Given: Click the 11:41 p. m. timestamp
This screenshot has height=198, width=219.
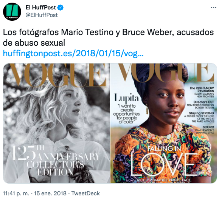Looking at the screenshot, I should click(16, 193).
